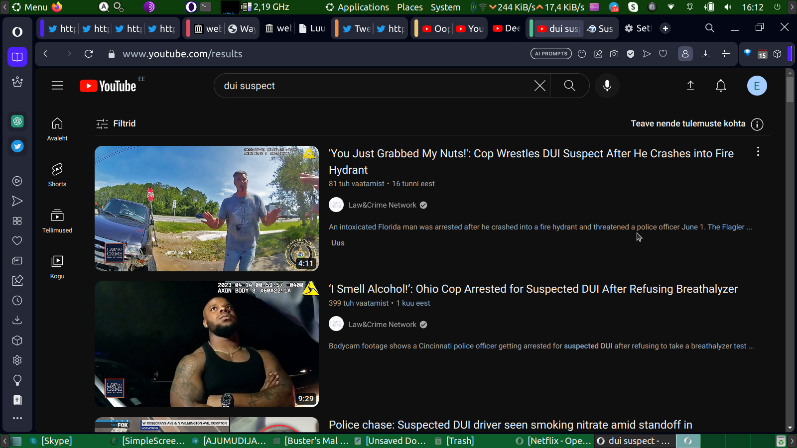This screenshot has height=448, width=797.
Task: Open the 'You Just Grabbed My Nuts!' video title
Action: (x=531, y=162)
